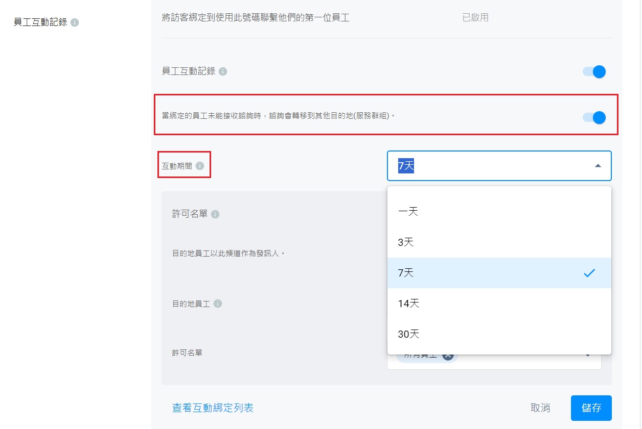Click the 取消 button
Screen dimensions: 642x429
(540, 408)
